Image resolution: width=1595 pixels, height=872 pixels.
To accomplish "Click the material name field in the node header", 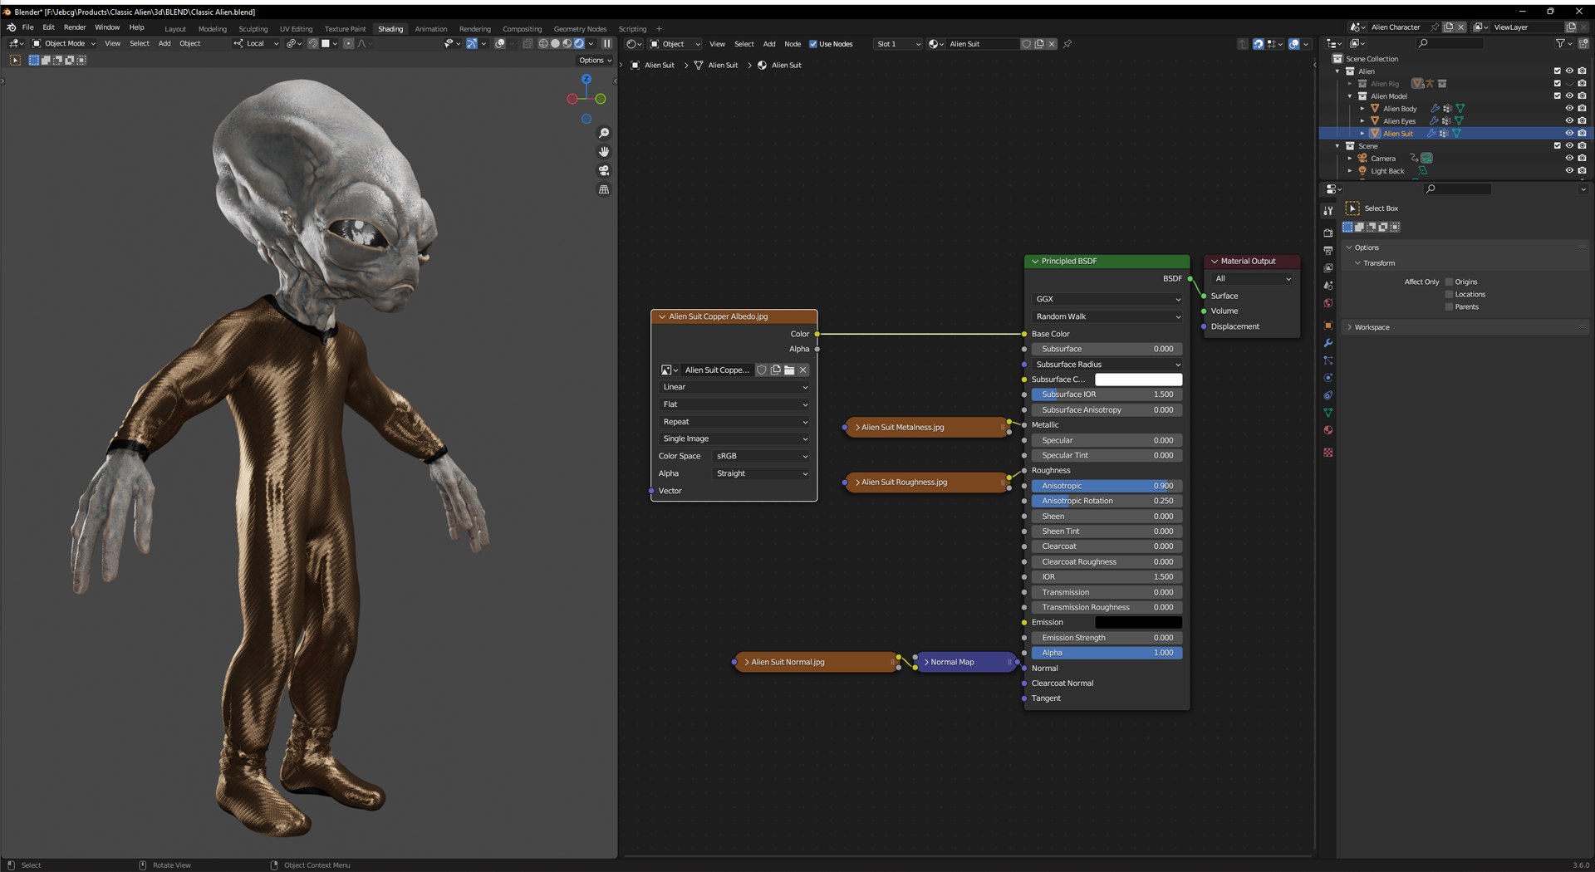I will pos(981,44).
